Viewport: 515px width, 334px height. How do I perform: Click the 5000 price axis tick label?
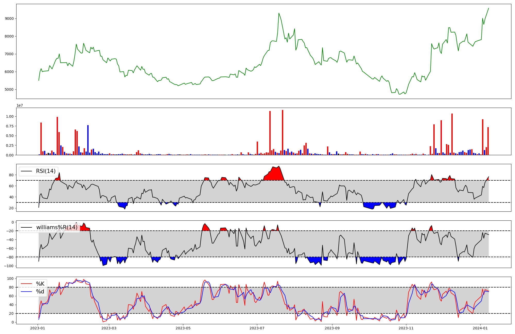point(9,89)
